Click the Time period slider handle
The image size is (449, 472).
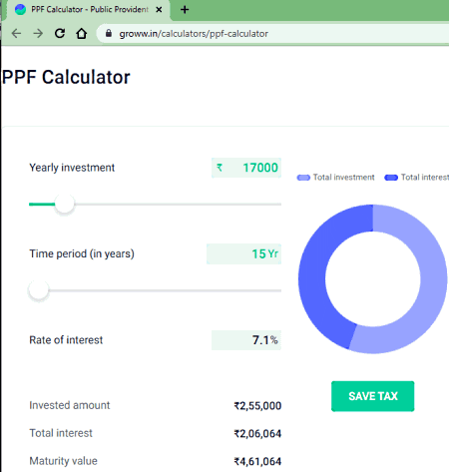(x=39, y=290)
